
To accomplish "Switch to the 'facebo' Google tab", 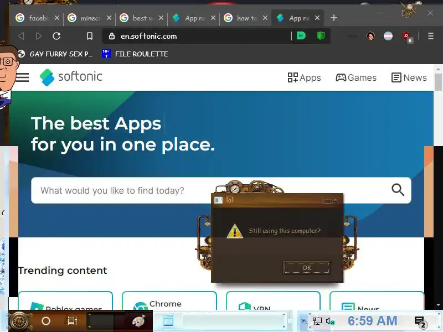I will [32, 18].
